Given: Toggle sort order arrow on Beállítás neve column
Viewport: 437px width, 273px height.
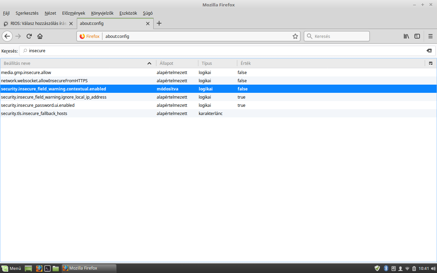Looking at the screenshot, I should (x=149, y=63).
